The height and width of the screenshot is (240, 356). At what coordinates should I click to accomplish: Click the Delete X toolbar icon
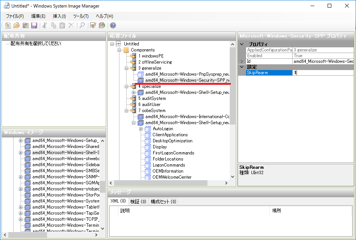[71, 25]
